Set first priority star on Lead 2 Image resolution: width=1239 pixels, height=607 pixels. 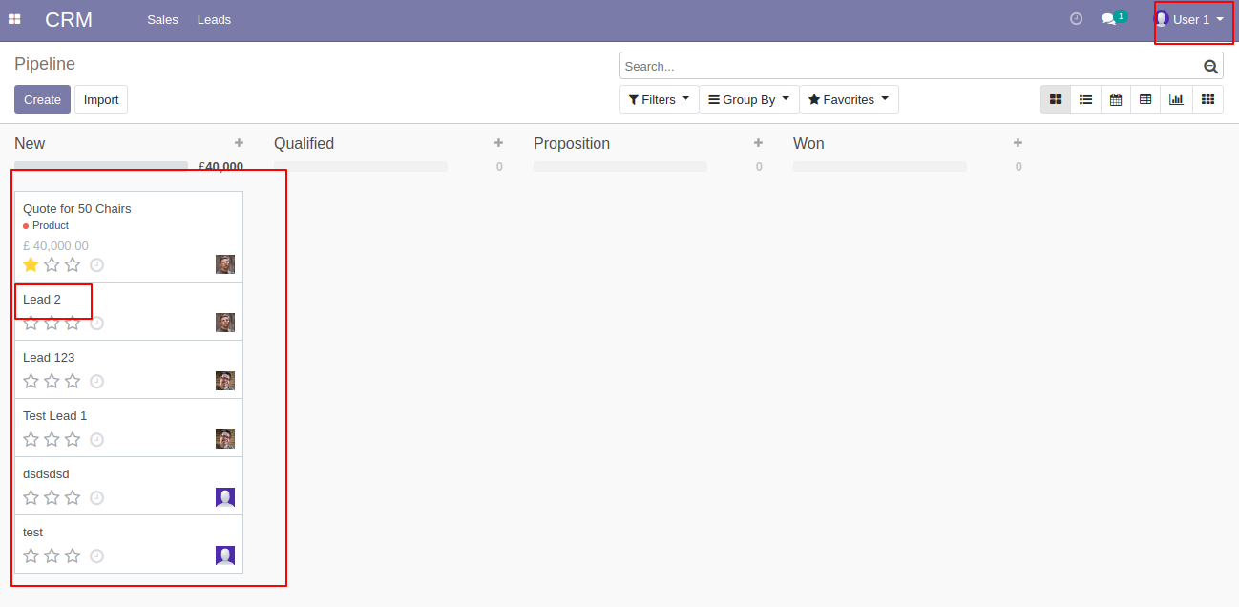pyautogui.click(x=31, y=323)
